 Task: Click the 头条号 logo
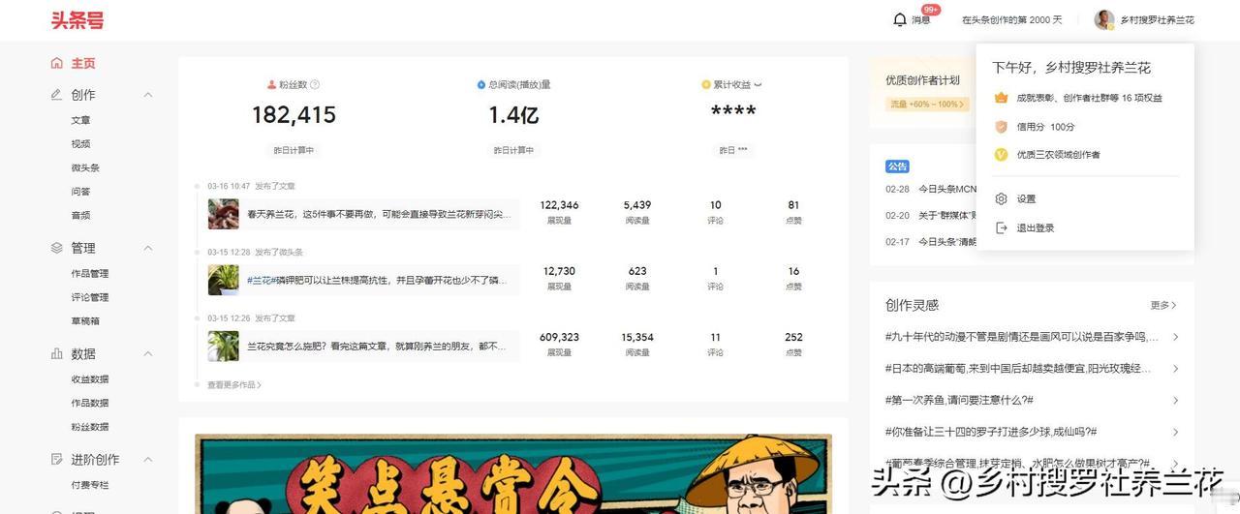[x=77, y=20]
